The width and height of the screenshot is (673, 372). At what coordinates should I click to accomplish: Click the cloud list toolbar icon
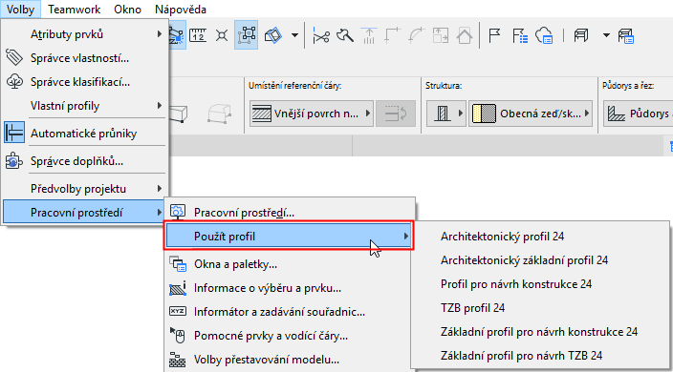(544, 35)
